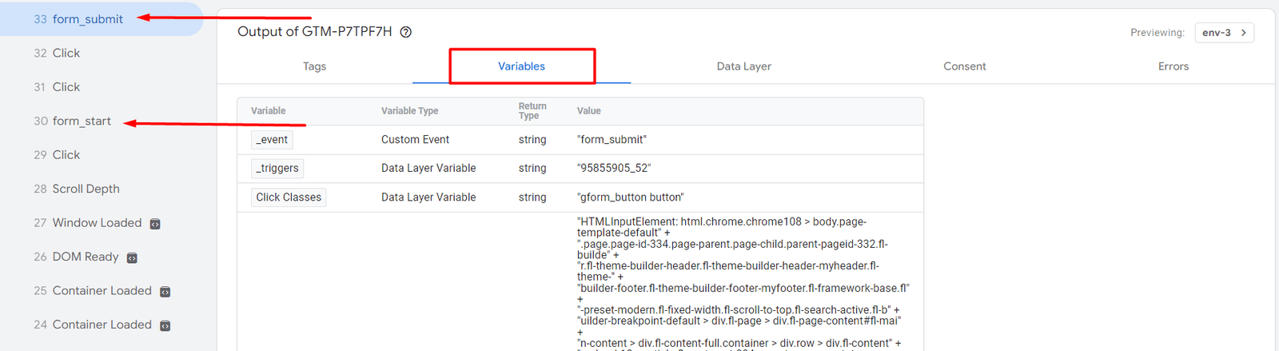Click the code icon next to Window Loaded
The height and width of the screenshot is (351, 1279).
[x=155, y=224]
